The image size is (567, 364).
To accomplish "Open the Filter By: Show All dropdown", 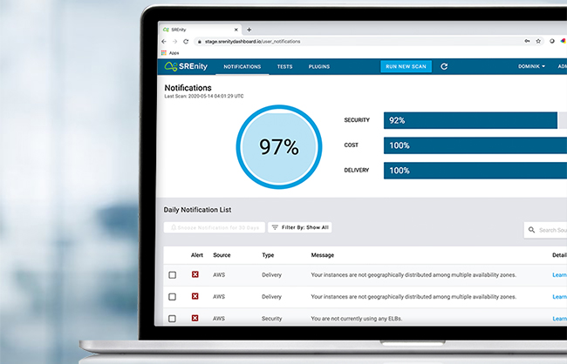I will [299, 227].
